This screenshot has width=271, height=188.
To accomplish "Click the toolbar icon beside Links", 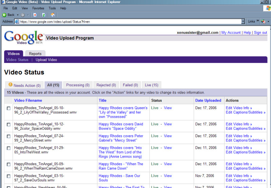I will point(263,22).
